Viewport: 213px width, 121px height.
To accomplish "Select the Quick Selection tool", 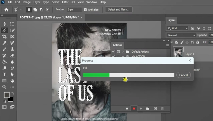I will click(x=12, y=30).
